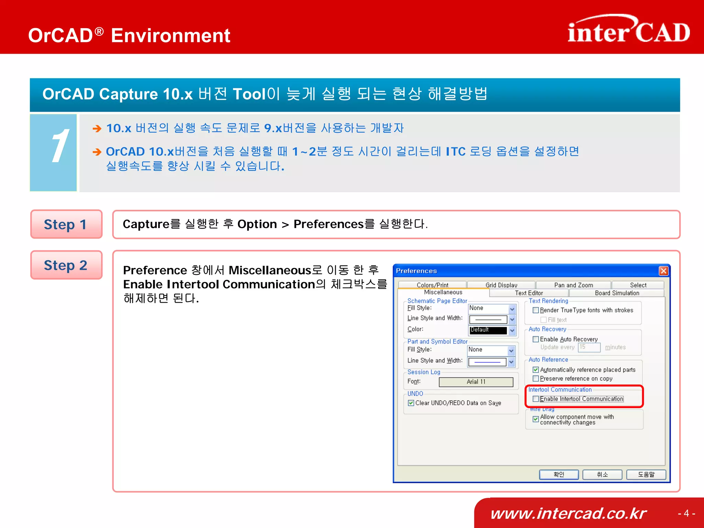Open Schematic Page Editor Fill Style dropdown
The width and height of the screenshot is (704, 528).
tap(512, 309)
